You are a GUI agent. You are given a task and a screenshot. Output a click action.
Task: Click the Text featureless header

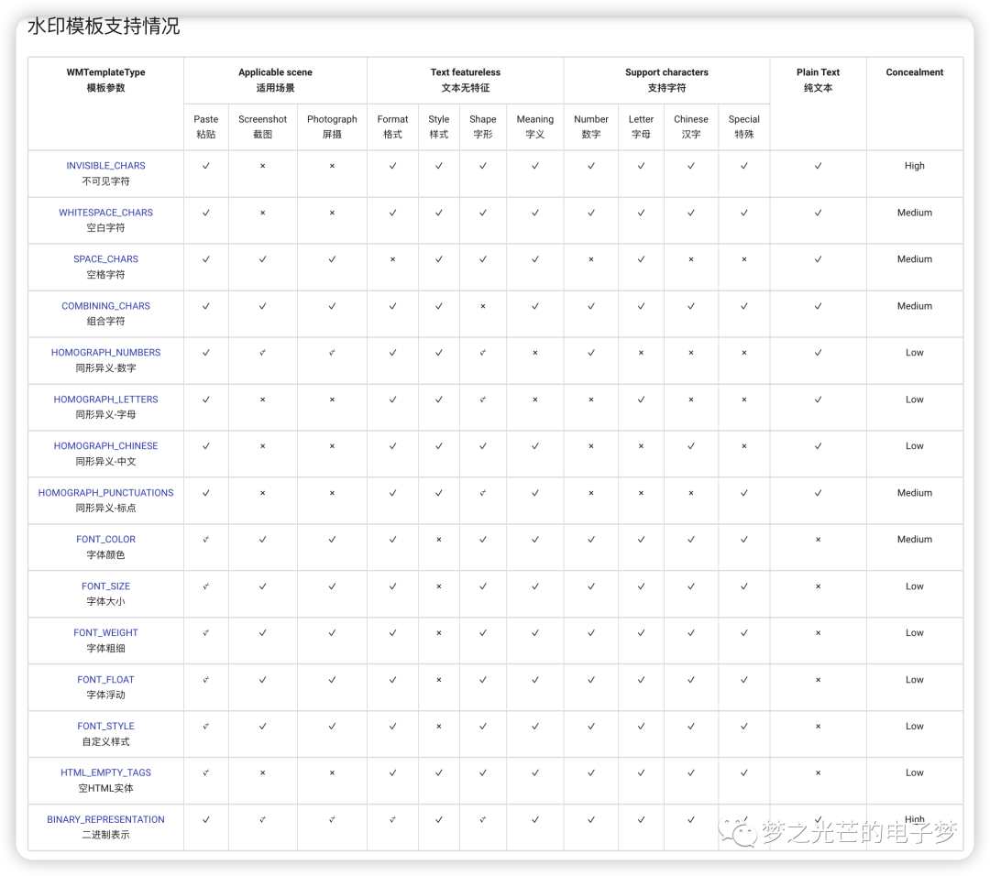coord(466,80)
